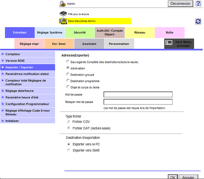Image resolution: width=204 pixels, height=179 pixels.
Task: Click the arrow beside Paramètre heure d'été
Action: [3, 97]
